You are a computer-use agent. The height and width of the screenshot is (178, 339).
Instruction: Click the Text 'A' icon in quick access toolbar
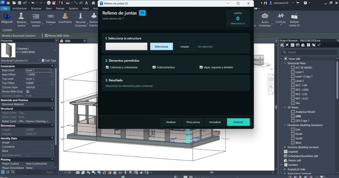click(x=86, y=3)
